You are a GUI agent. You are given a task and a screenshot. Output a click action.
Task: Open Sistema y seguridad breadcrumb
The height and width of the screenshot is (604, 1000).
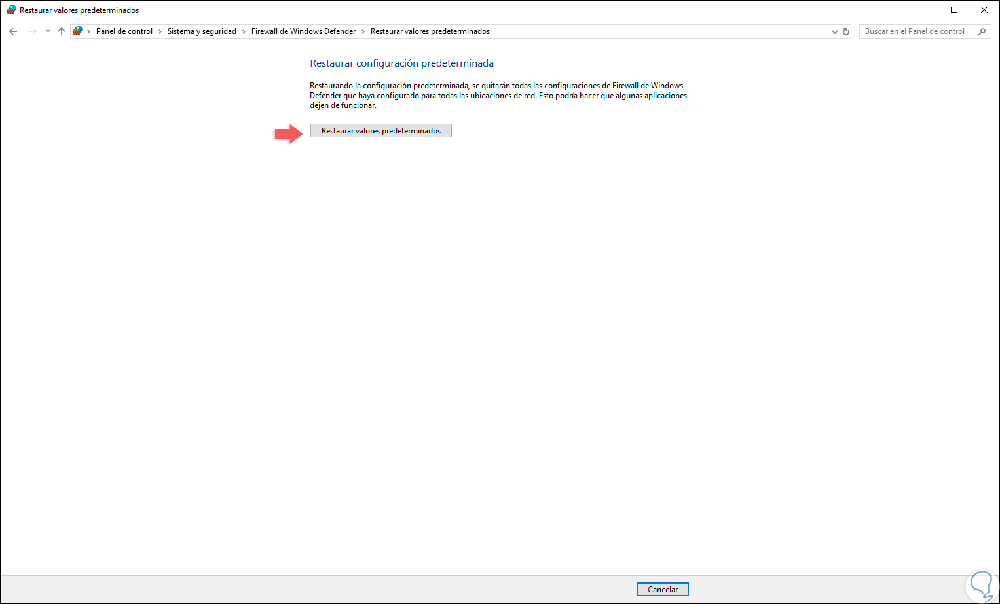pyautogui.click(x=202, y=31)
